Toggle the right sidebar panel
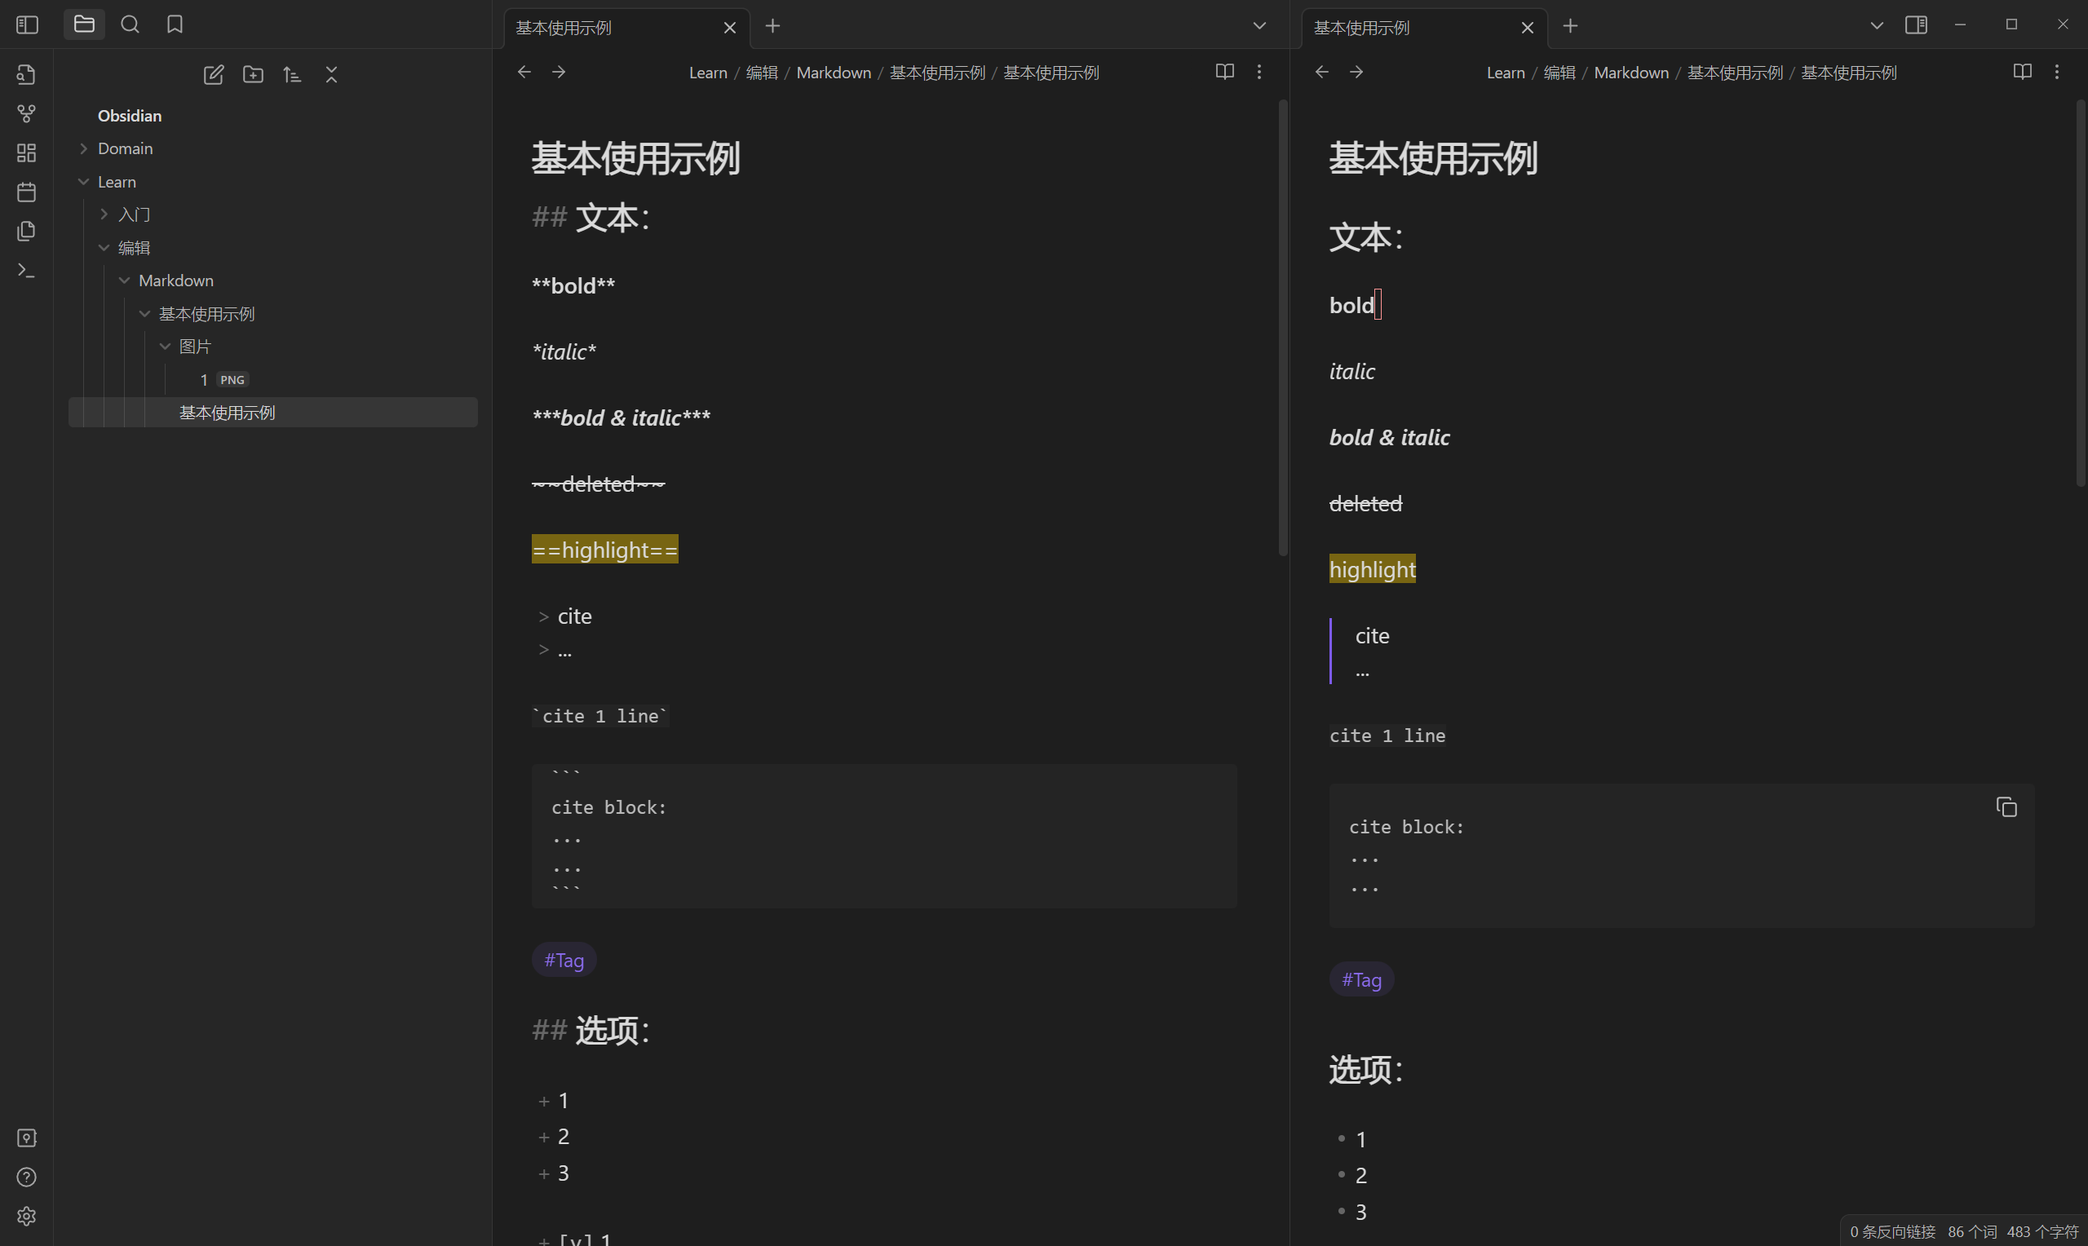The image size is (2088, 1246). click(1917, 24)
